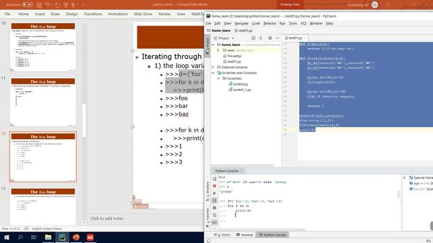Expand the venv folder
The height and width of the screenshot is (243, 433).
pos(218,51)
